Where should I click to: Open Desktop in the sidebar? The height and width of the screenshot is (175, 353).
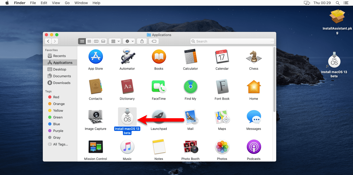(x=60, y=69)
